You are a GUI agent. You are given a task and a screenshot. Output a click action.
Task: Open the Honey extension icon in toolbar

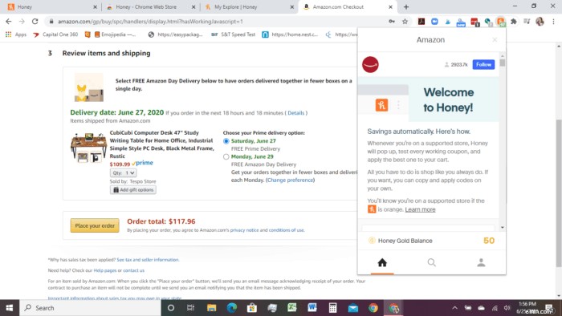[500, 22]
